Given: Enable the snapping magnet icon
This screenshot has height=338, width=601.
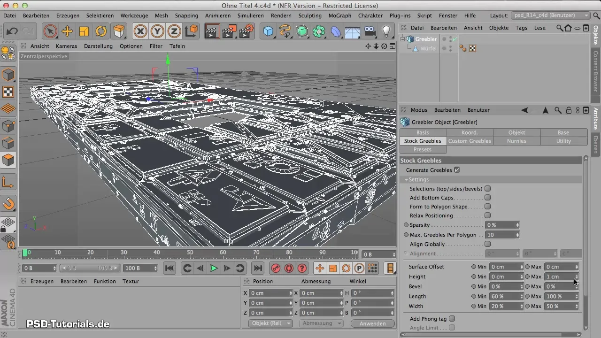Looking at the screenshot, I should (x=8, y=204).
